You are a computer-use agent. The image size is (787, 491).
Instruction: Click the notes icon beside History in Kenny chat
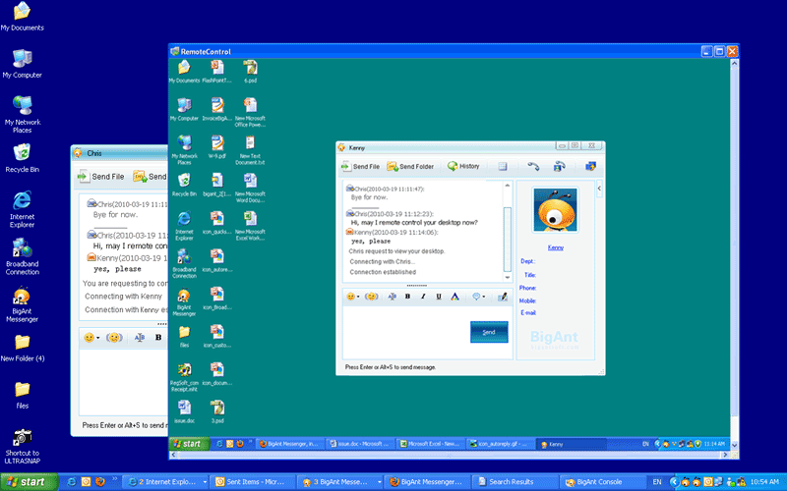click(503, 166)
